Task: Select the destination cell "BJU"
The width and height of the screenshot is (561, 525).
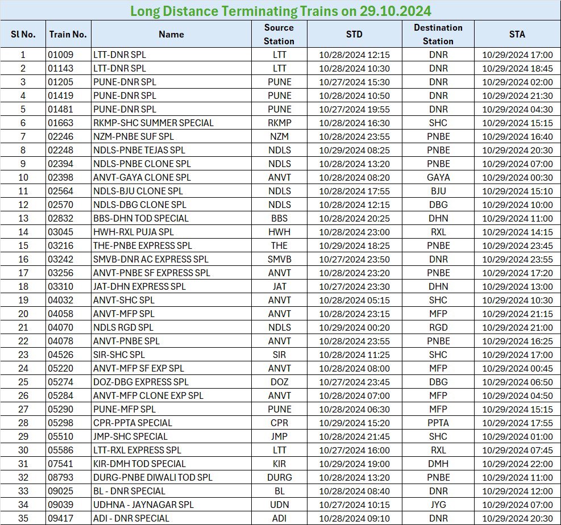Action: pyautogui.click(x=438, y=191)
